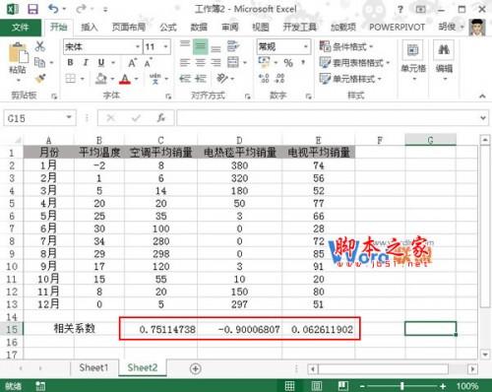Select the Normal view icon in status bar
The image size is (492, 392).
click(x=289, y=386)
